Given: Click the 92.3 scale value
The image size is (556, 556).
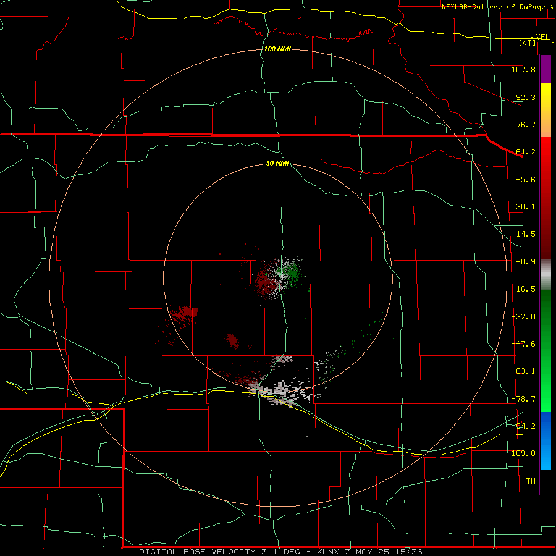Looking at the screenshot, I should click(526, 97).
